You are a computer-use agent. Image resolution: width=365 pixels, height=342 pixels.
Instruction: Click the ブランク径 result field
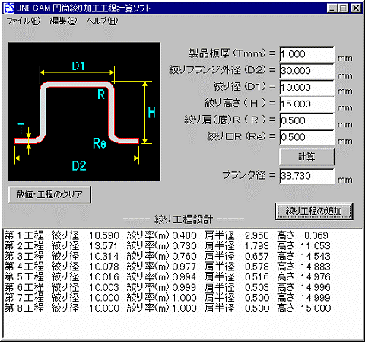[306, 176]
